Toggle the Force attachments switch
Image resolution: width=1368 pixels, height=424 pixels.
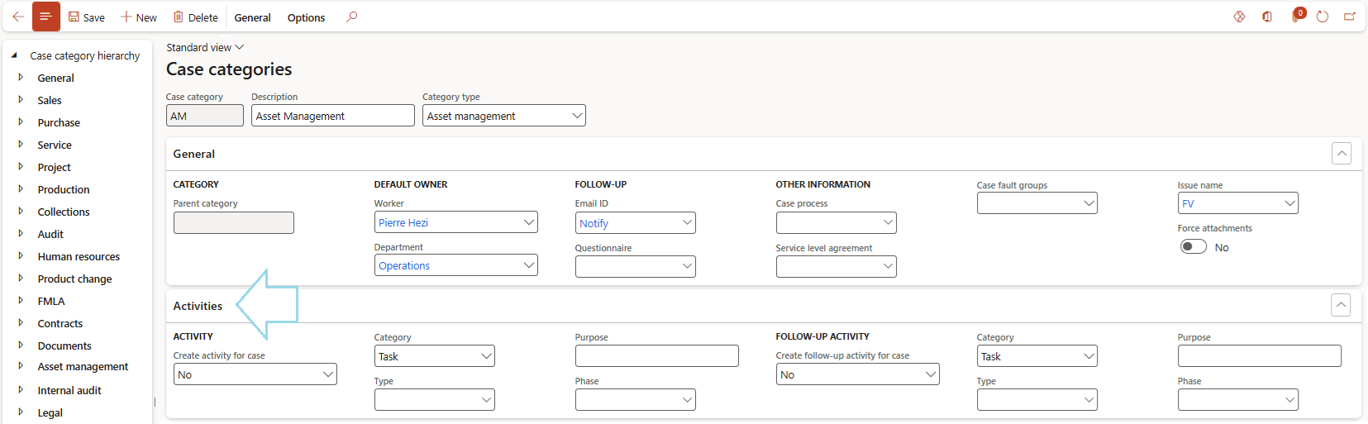[x=1193, y=246]
